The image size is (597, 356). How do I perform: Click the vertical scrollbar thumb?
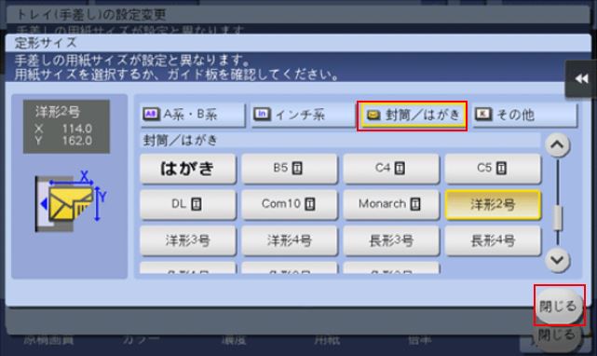tap(557, 218)
